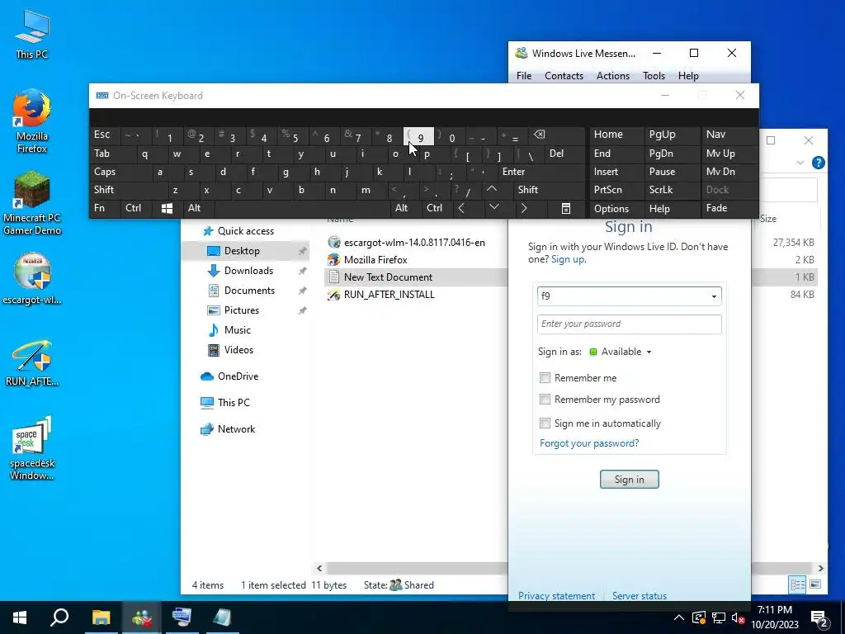Click network tray icon
The height and width of the screenshot is (634, 845).
pyautogui.click(x=719, y=617)
